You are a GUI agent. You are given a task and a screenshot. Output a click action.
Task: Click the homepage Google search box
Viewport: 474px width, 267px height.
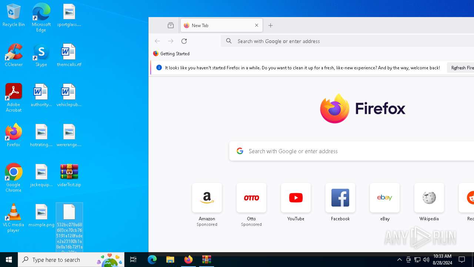pos(352,151)
